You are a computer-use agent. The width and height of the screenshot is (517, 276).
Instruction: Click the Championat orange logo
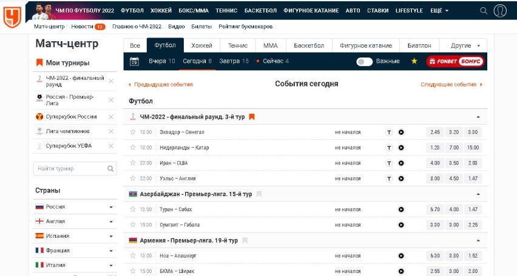(x=12, y=17)
